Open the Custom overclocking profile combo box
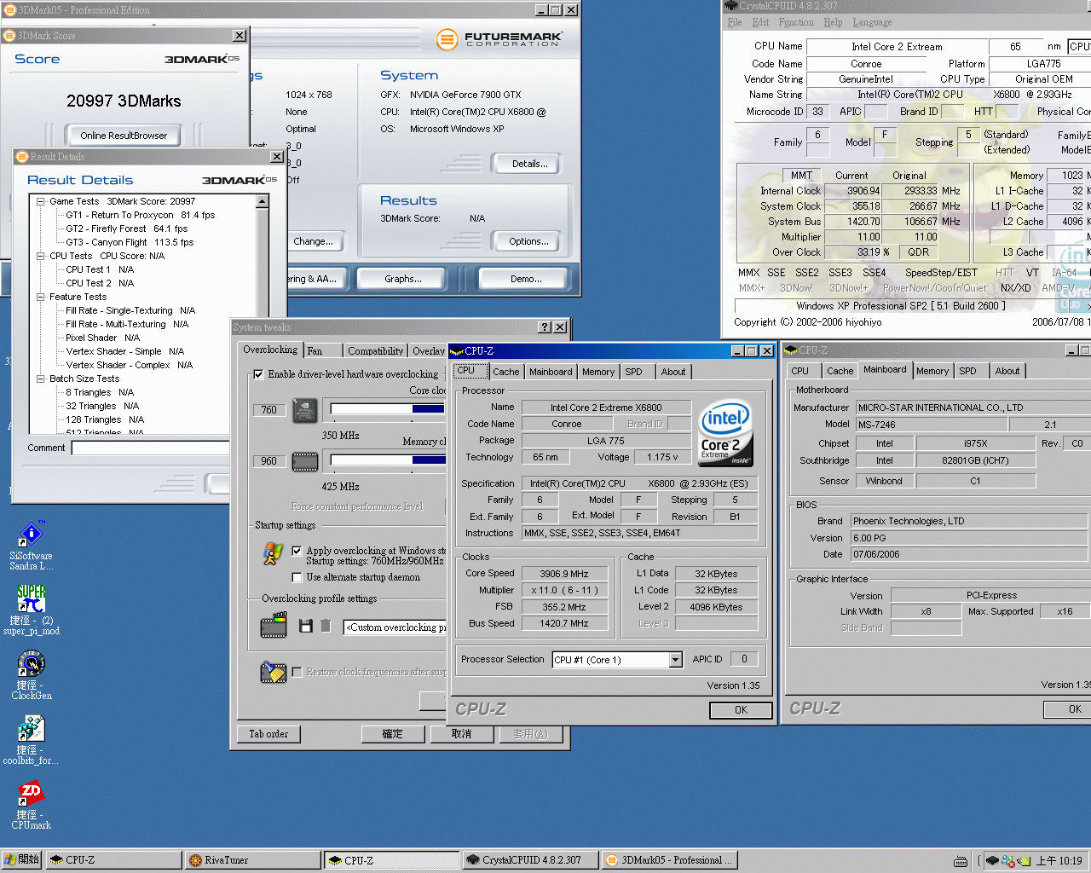The image size is (1091, 873). (x=395, y=627)
